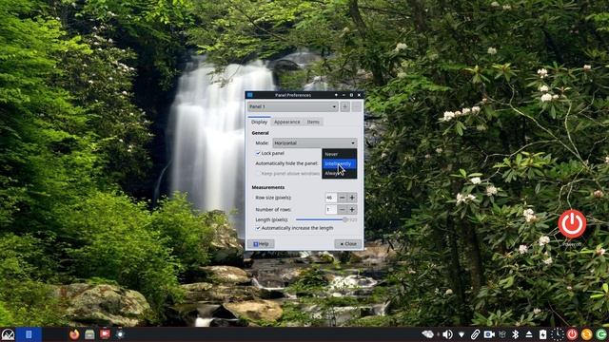The height and width of the screenshot is (342, 609).
Task: Click the Length slider handle
Action: point(344,219)
